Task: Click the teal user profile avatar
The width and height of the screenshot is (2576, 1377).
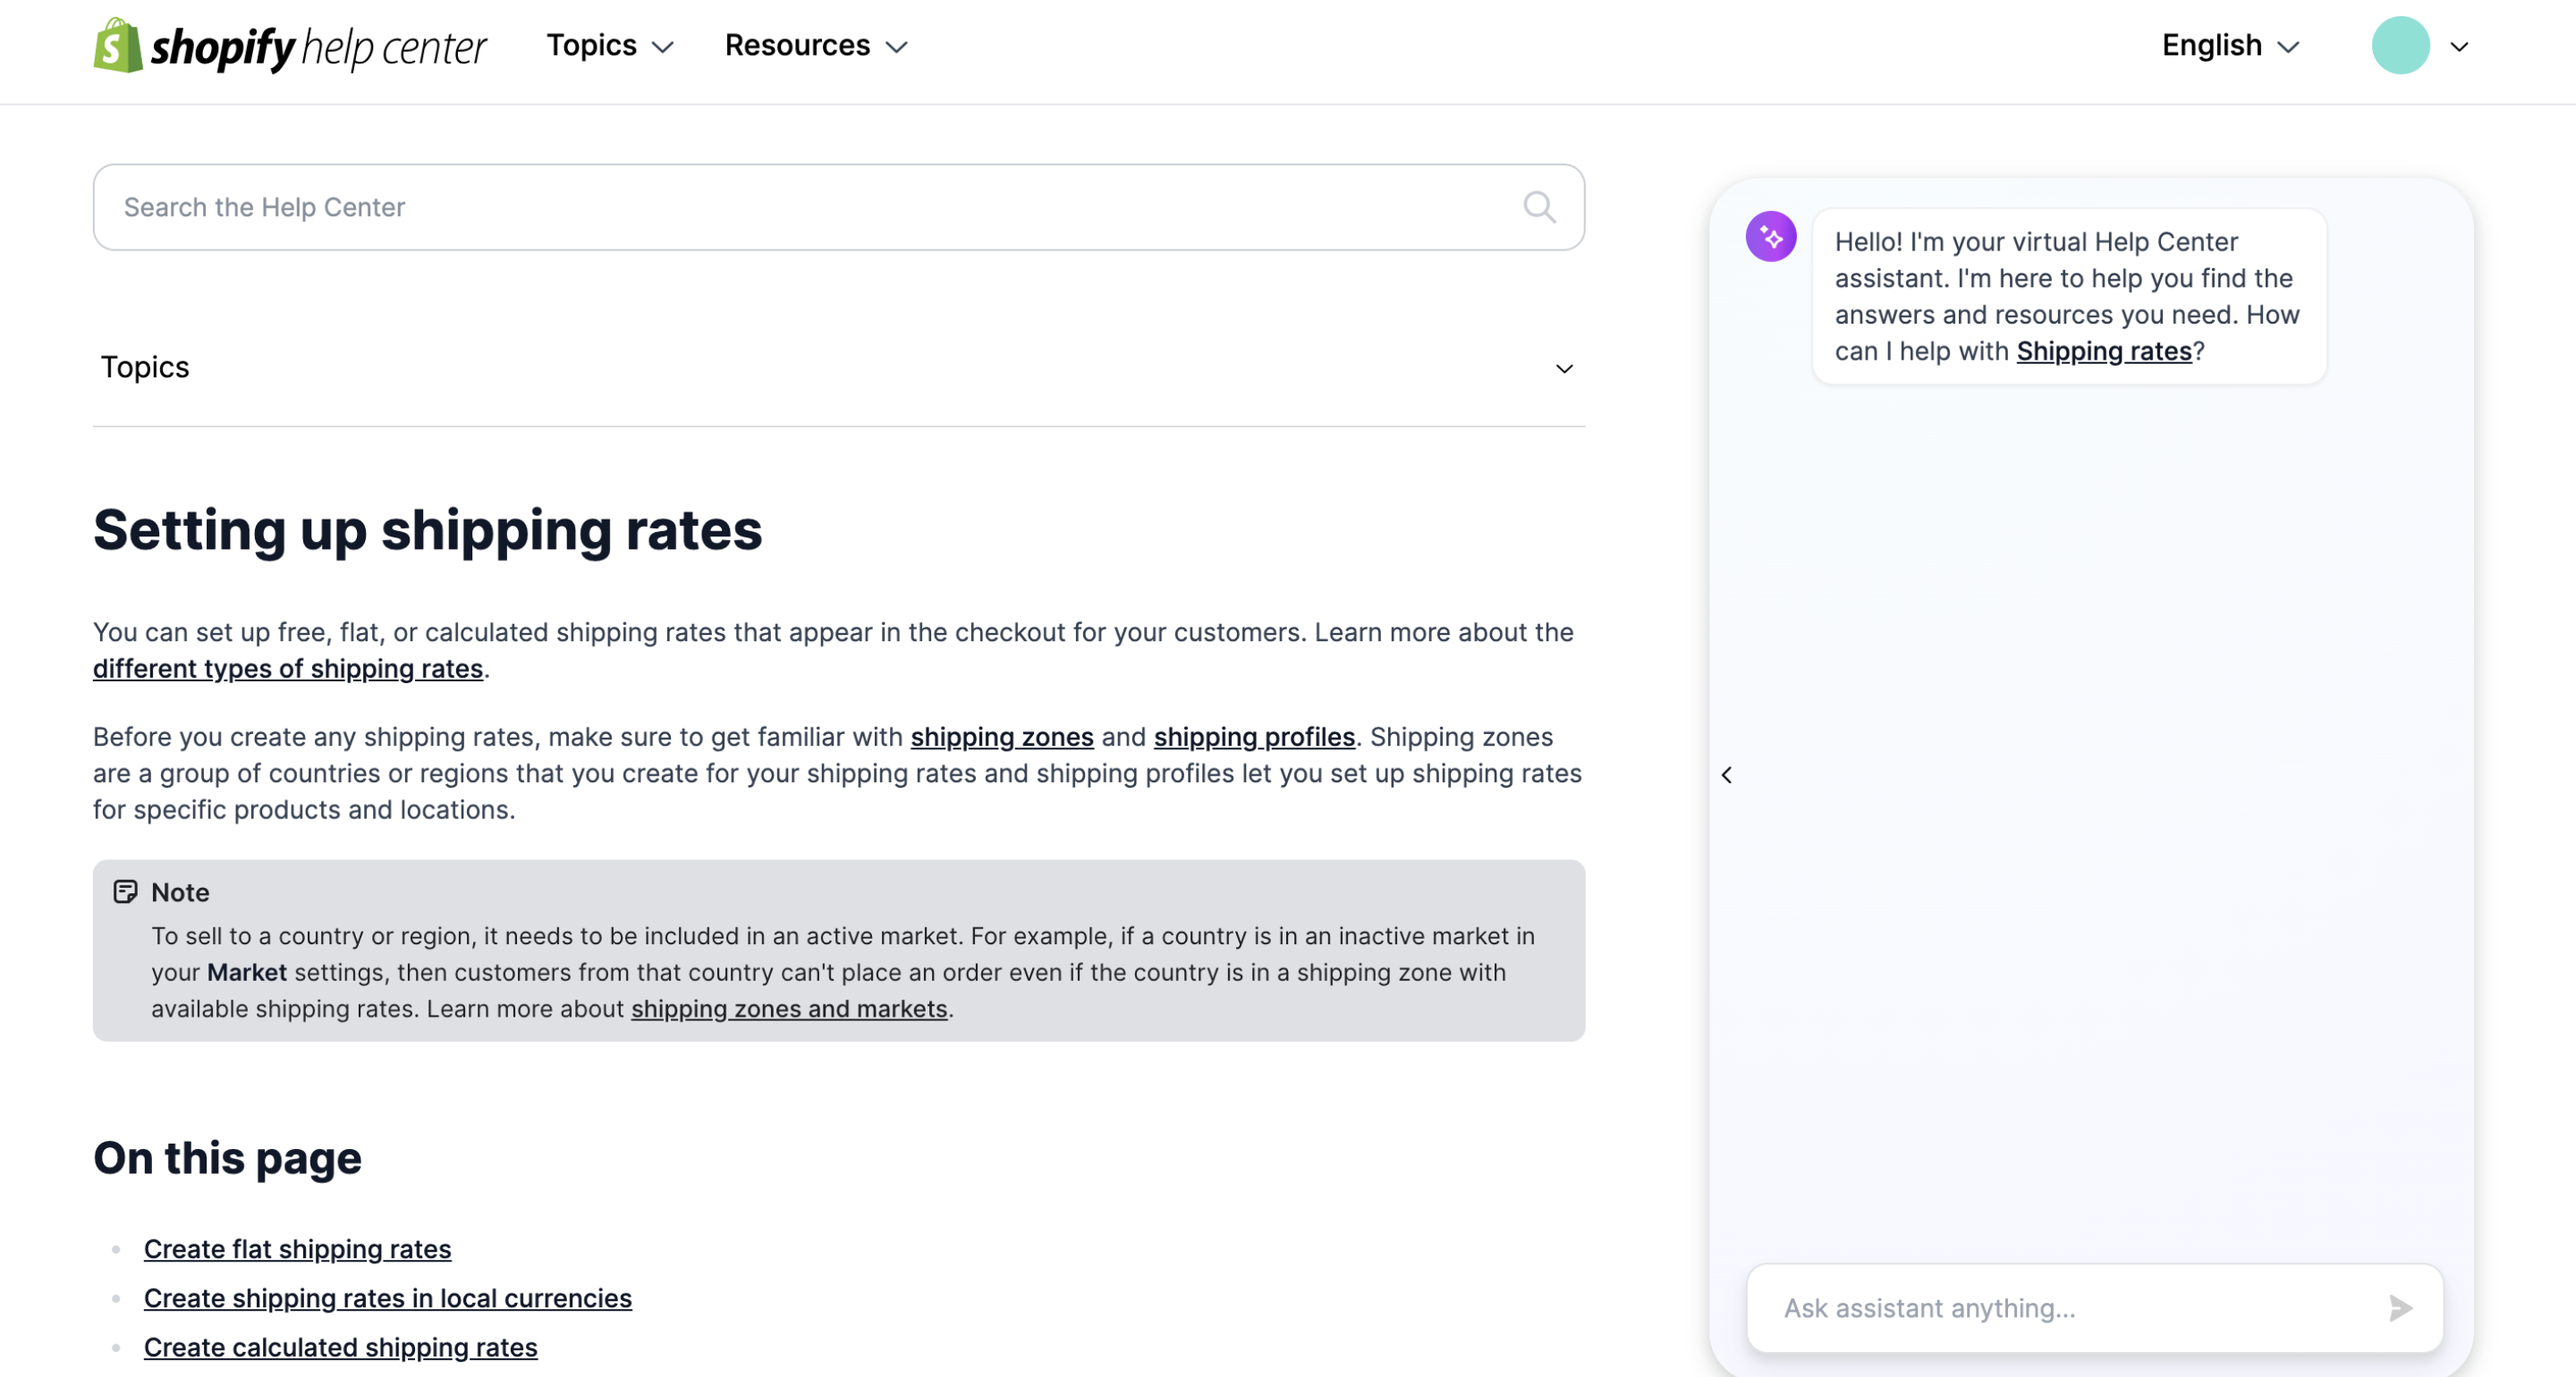Action: tap(2399, 46)
